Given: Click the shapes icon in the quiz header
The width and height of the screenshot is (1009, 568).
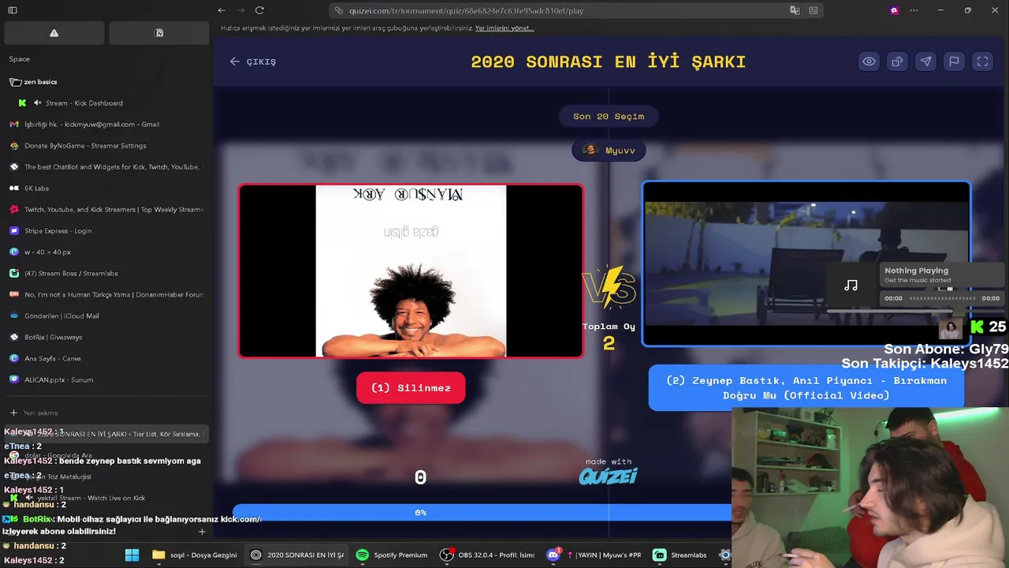Looking at the screenshot, I should [x=897, y=62].
